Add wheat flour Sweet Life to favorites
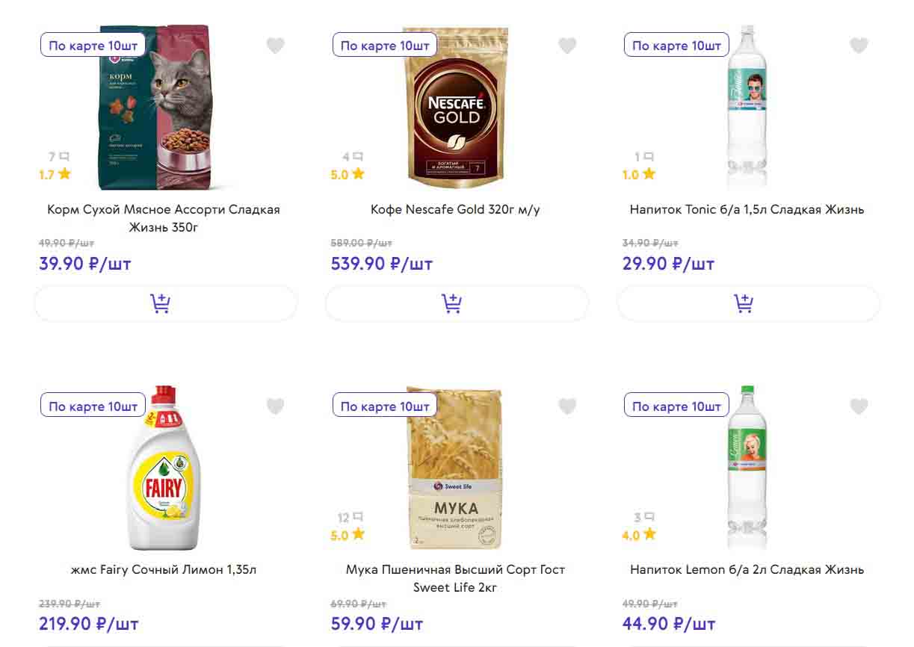 pyautogui.click(x=567, y=406)
